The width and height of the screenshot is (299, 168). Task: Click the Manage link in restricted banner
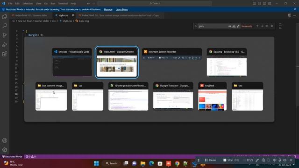click(x=108, y=9)
